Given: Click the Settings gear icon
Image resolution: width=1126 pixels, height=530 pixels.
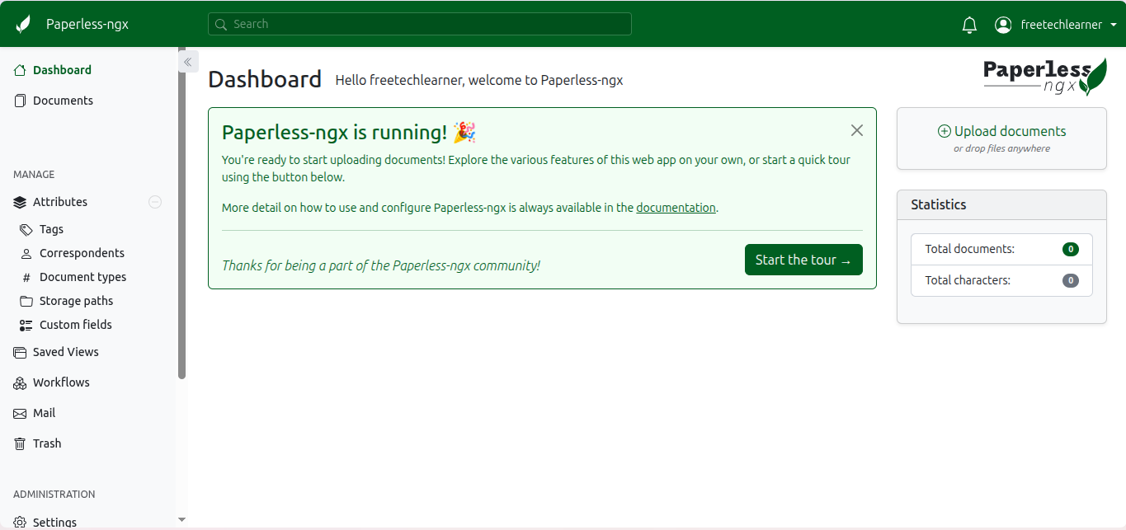Looking at the screenshot, I should point(21,523).
